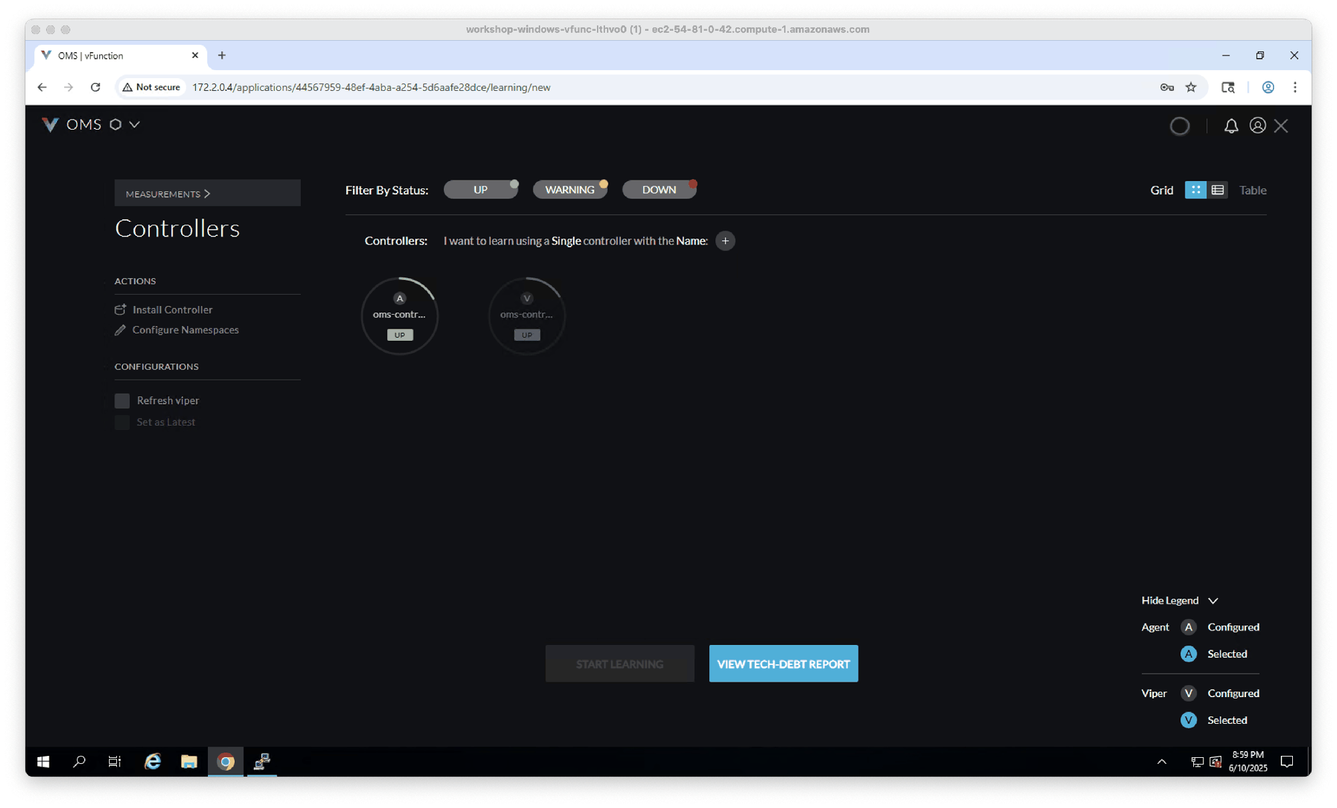1337x808 pixels.
Task: Switch to Grid view icon
Action: (x=1195, y=190)
